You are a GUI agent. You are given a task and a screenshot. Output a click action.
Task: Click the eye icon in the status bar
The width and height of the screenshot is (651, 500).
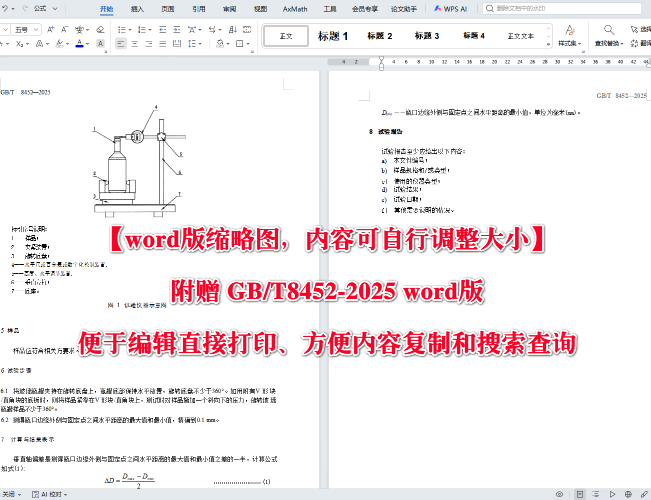tap(559, 494)
